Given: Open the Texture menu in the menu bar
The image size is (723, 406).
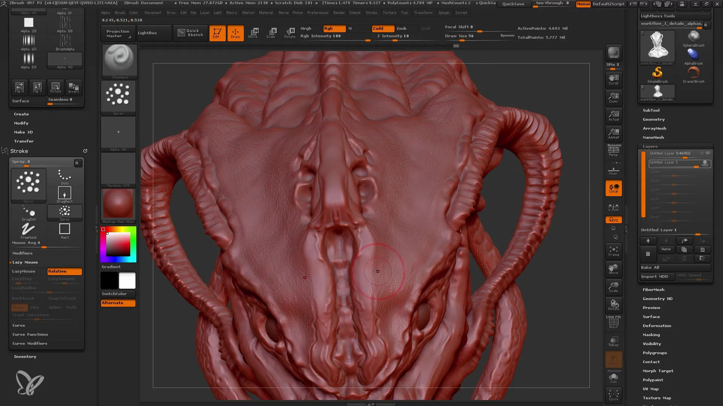Looking at the screenshot, I should (389, 12).
